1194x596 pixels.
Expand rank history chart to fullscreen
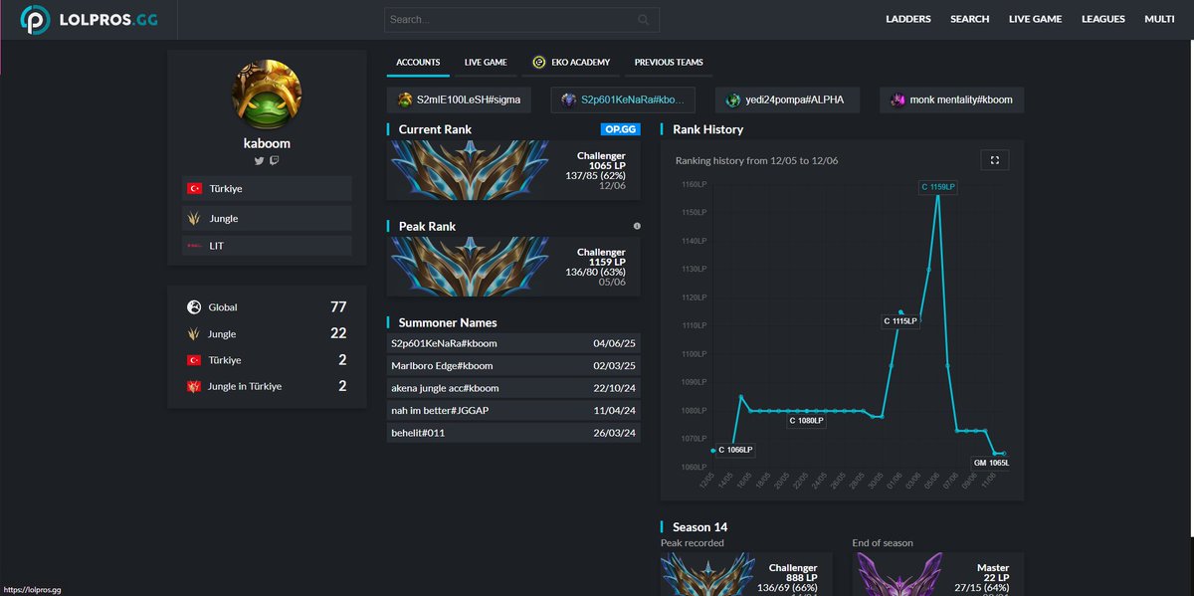point(995,159)
